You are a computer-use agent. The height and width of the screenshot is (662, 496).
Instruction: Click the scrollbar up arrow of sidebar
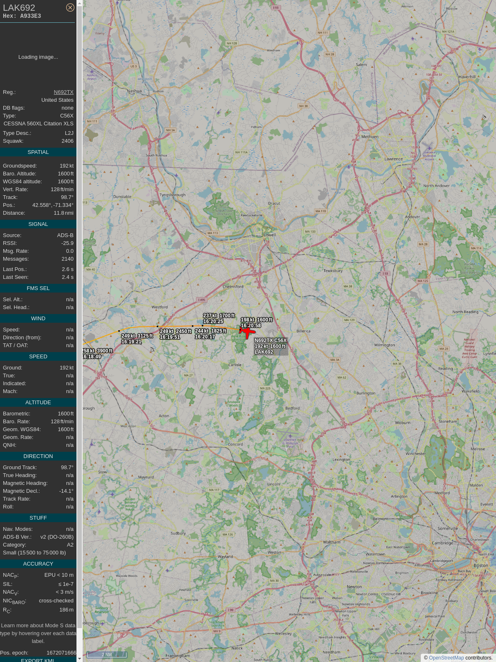tap(80, 3)
